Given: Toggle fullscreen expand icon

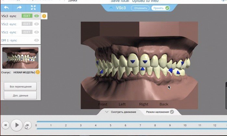Looking at the screenshot, I should click(33, 8).
